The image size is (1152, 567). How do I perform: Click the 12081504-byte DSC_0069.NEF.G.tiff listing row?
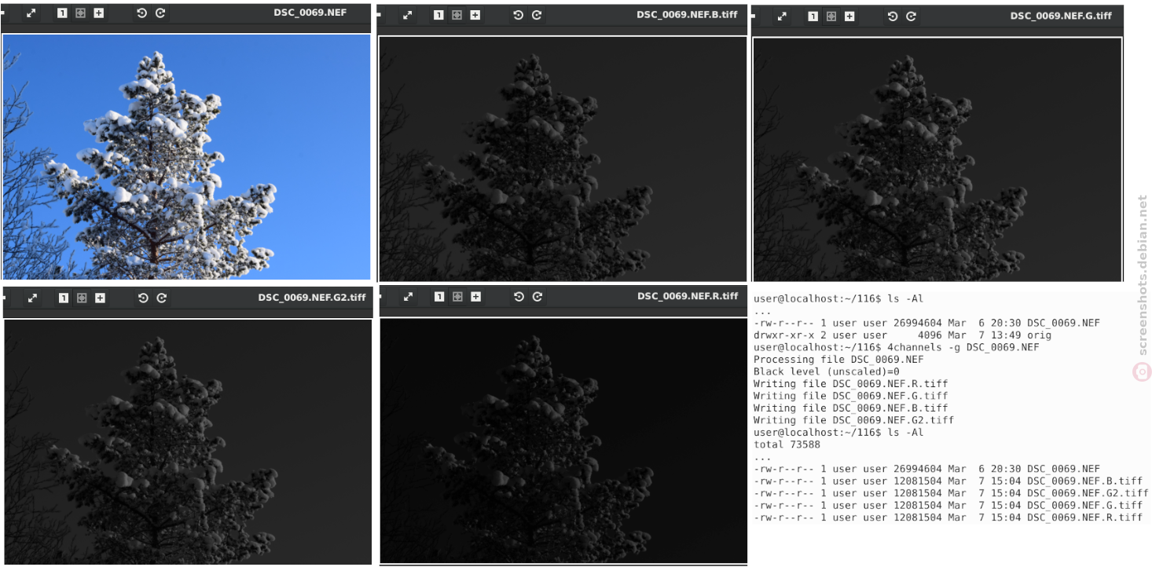point(948,505)
